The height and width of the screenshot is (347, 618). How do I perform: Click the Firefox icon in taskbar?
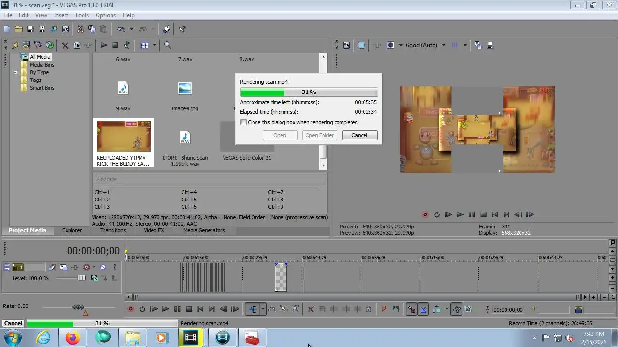click(73, 338)
